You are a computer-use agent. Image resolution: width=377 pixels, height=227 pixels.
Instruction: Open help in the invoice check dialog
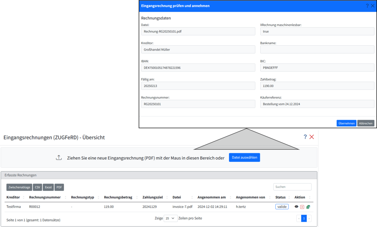tap(367, 6)
